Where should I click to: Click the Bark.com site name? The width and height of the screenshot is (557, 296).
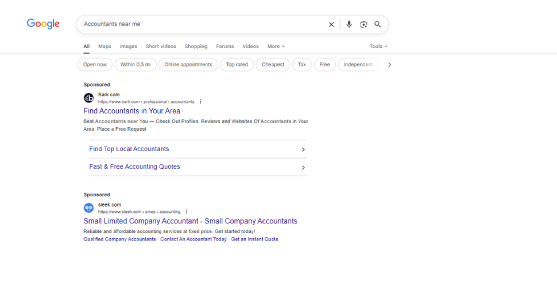coord(109,94)
